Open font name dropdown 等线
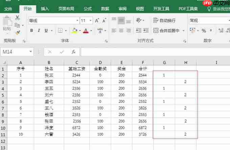 [x=77, y=21]
